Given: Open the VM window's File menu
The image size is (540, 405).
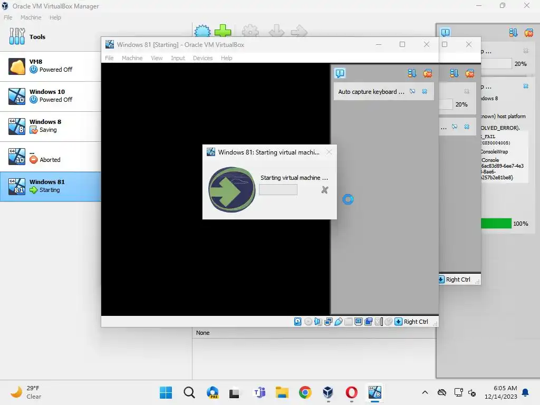Looking at the screenshot, I should [109, 58].
